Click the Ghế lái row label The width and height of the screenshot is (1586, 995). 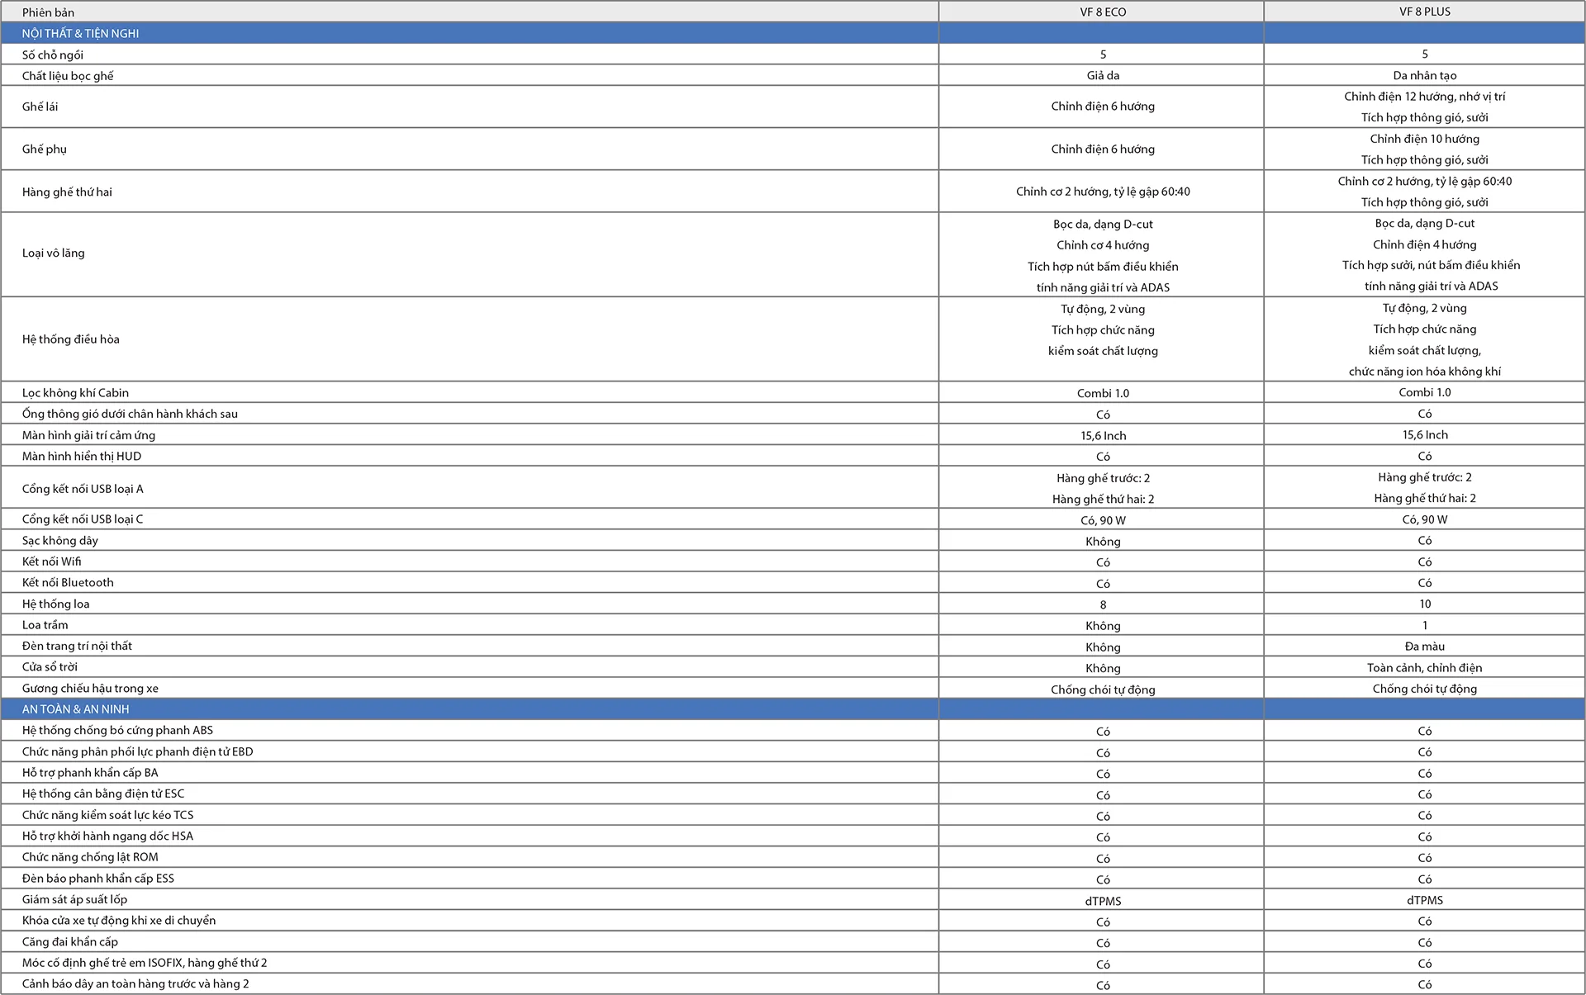coord(40,107)
